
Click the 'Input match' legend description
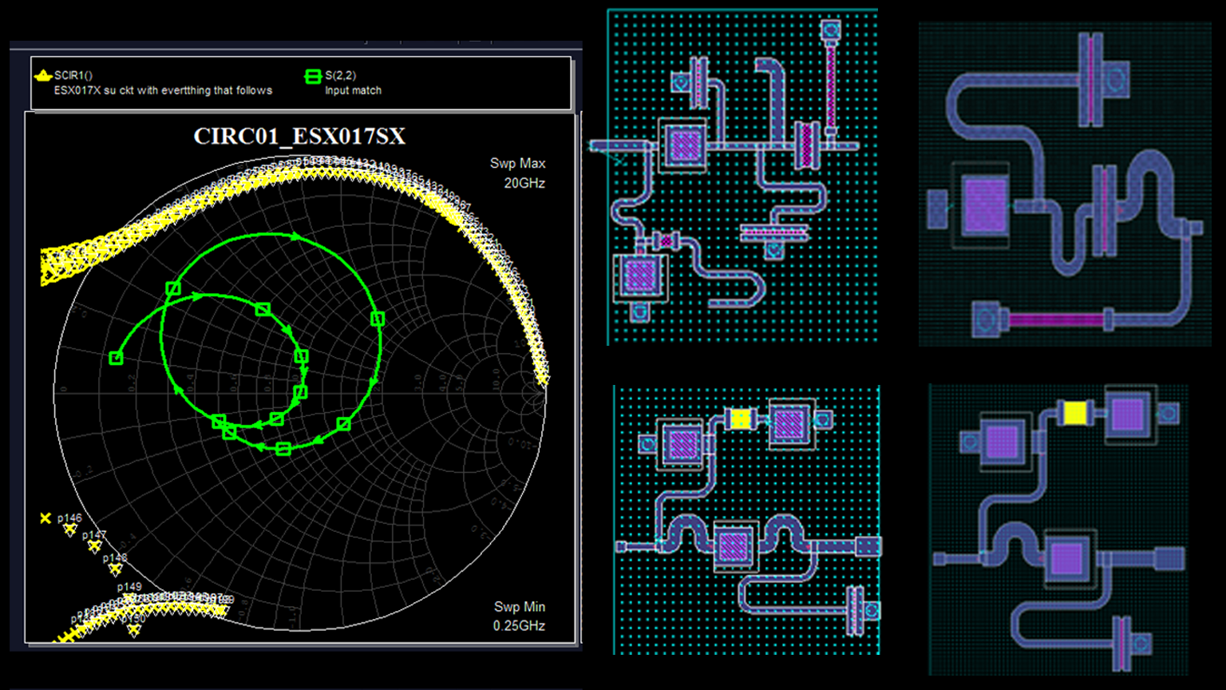(x=353, y=91)
